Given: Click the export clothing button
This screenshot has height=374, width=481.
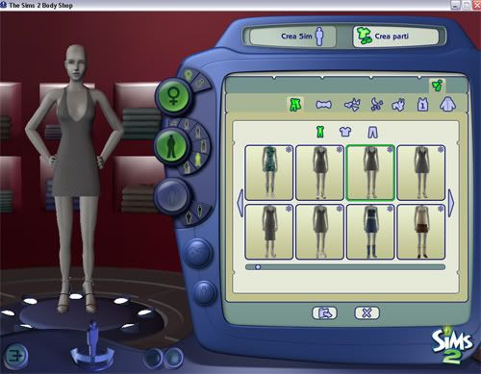Looking at the screenshot, I should pyautogui.click(x=324, y=313).
